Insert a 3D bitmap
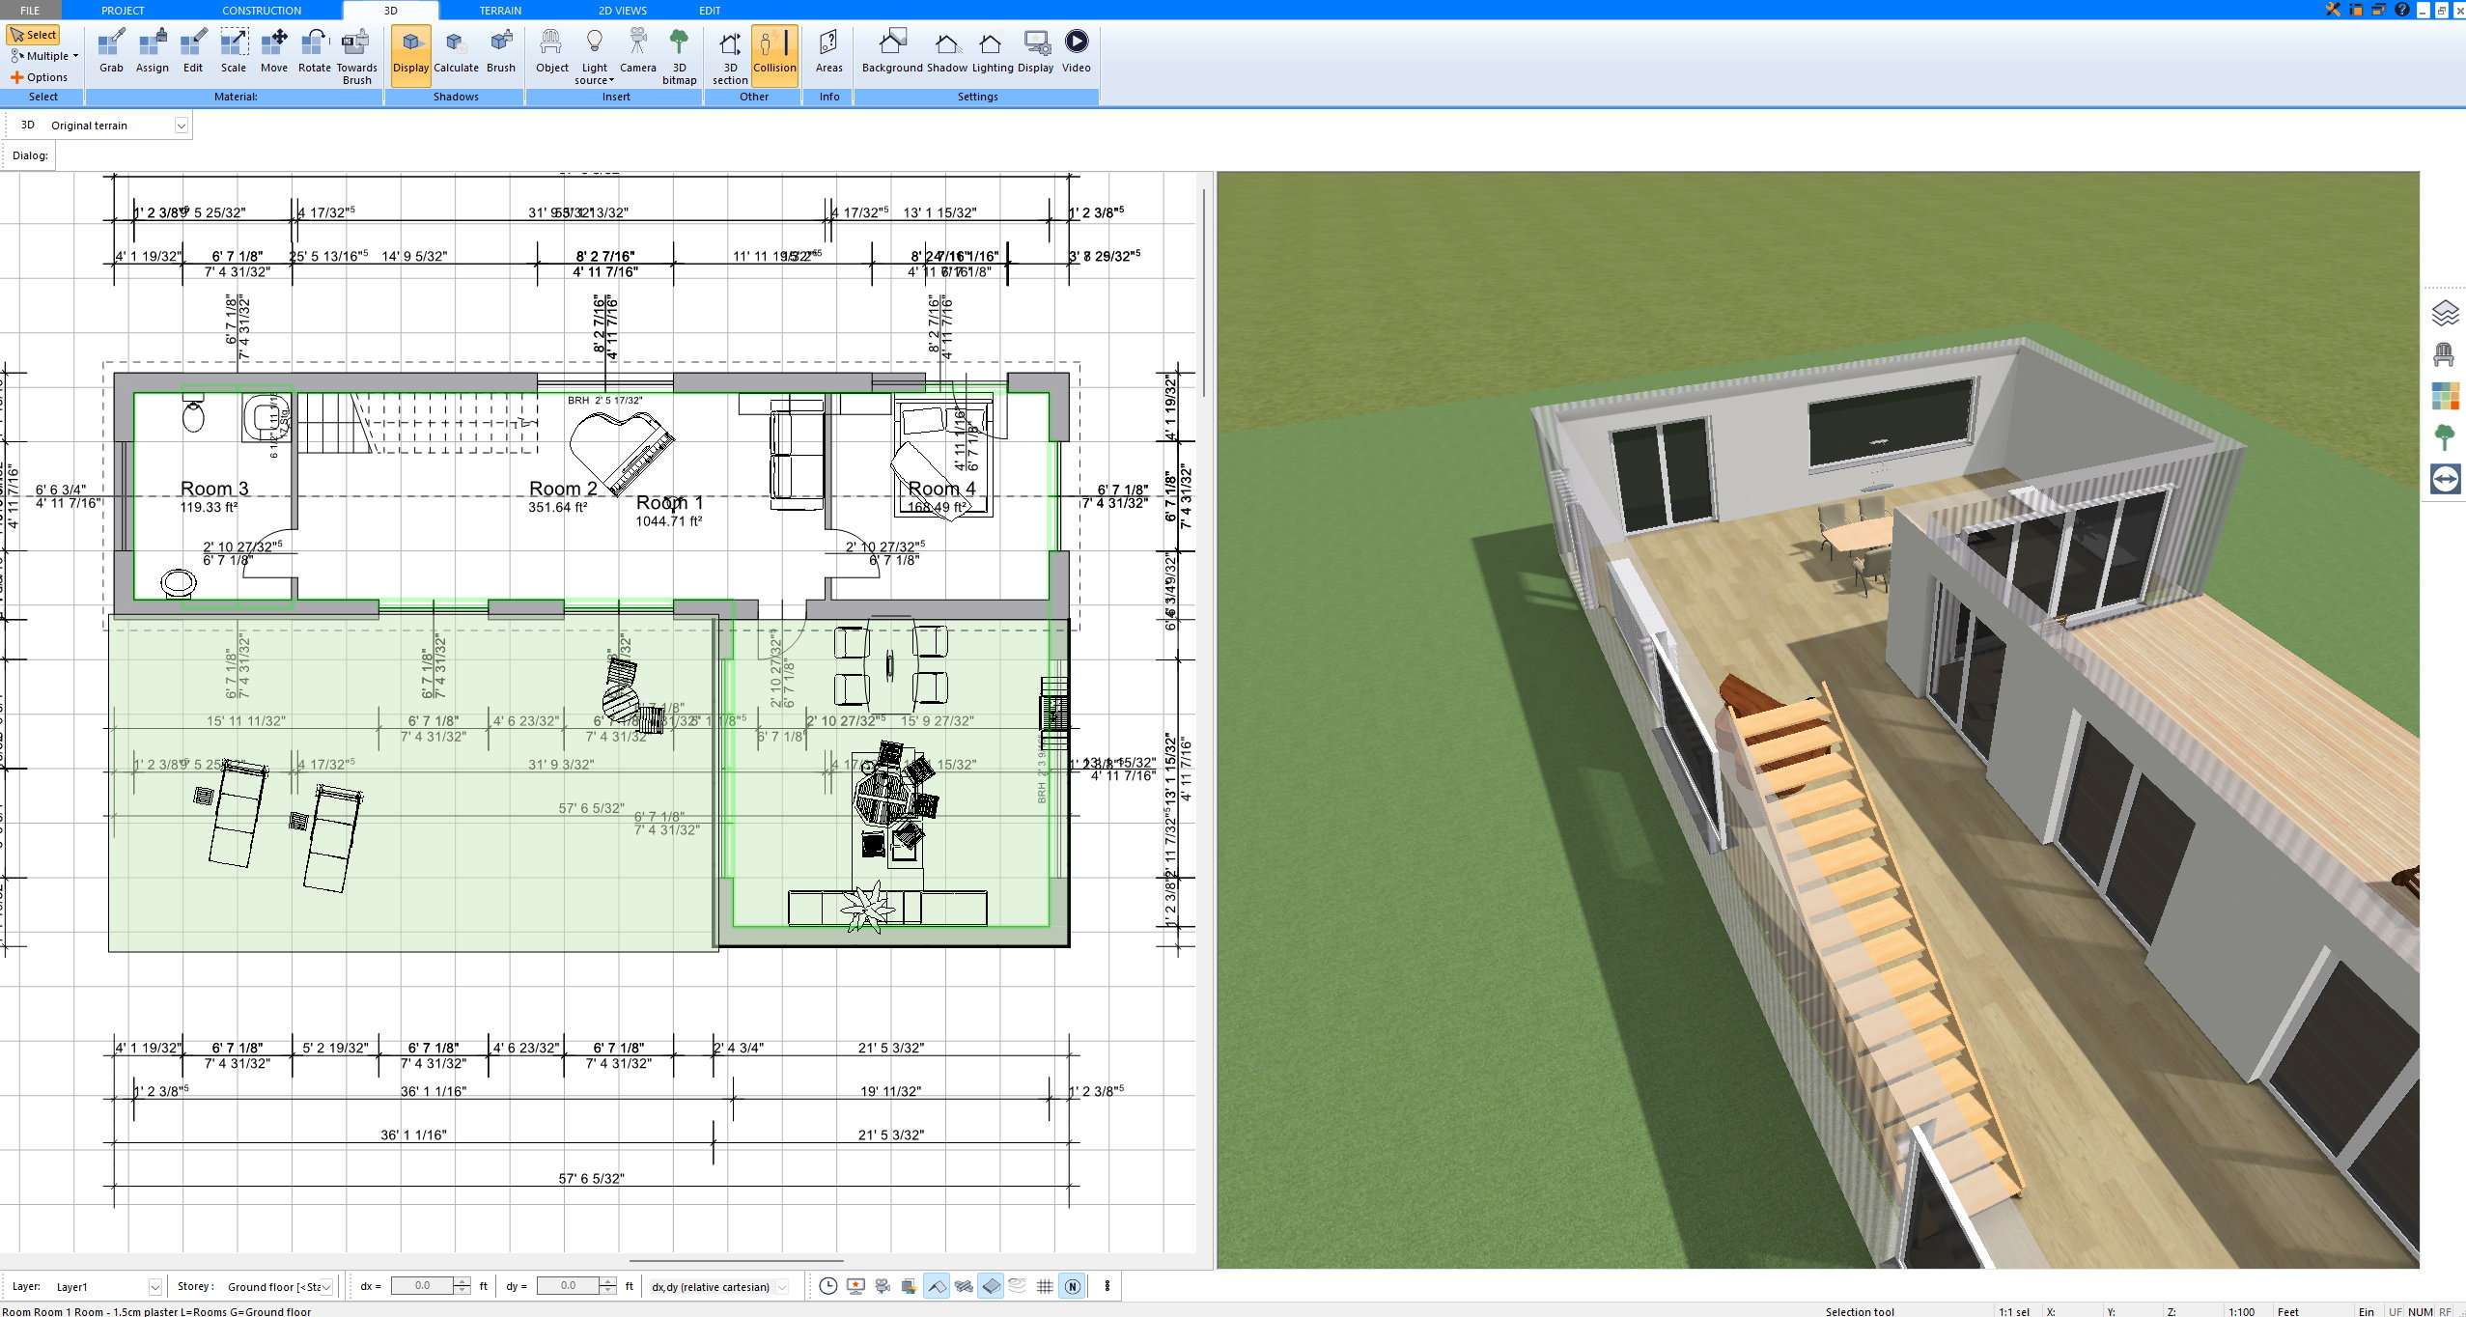Screen dimensions: 2466x1317 [x=680, y=57]
